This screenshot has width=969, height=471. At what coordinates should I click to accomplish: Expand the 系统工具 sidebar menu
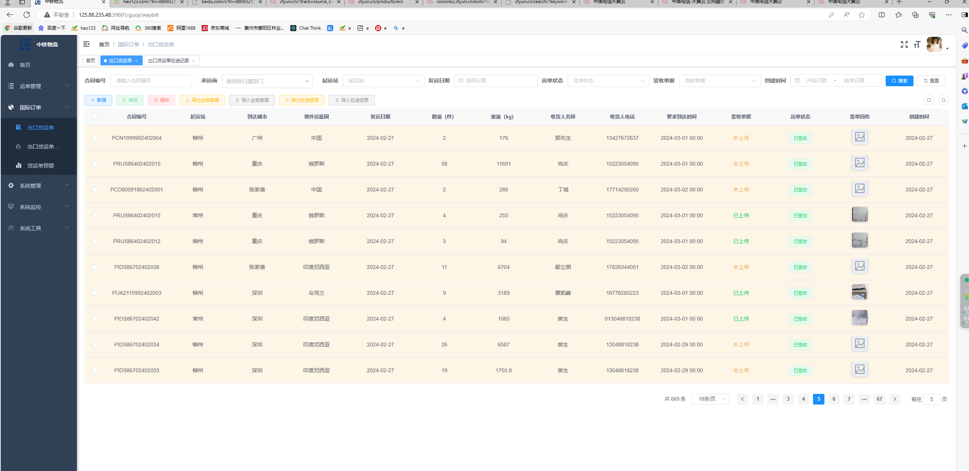[39, 228]
